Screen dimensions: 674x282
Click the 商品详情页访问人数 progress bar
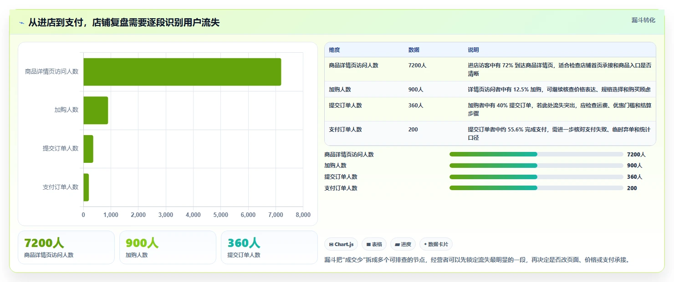point(536,155)
